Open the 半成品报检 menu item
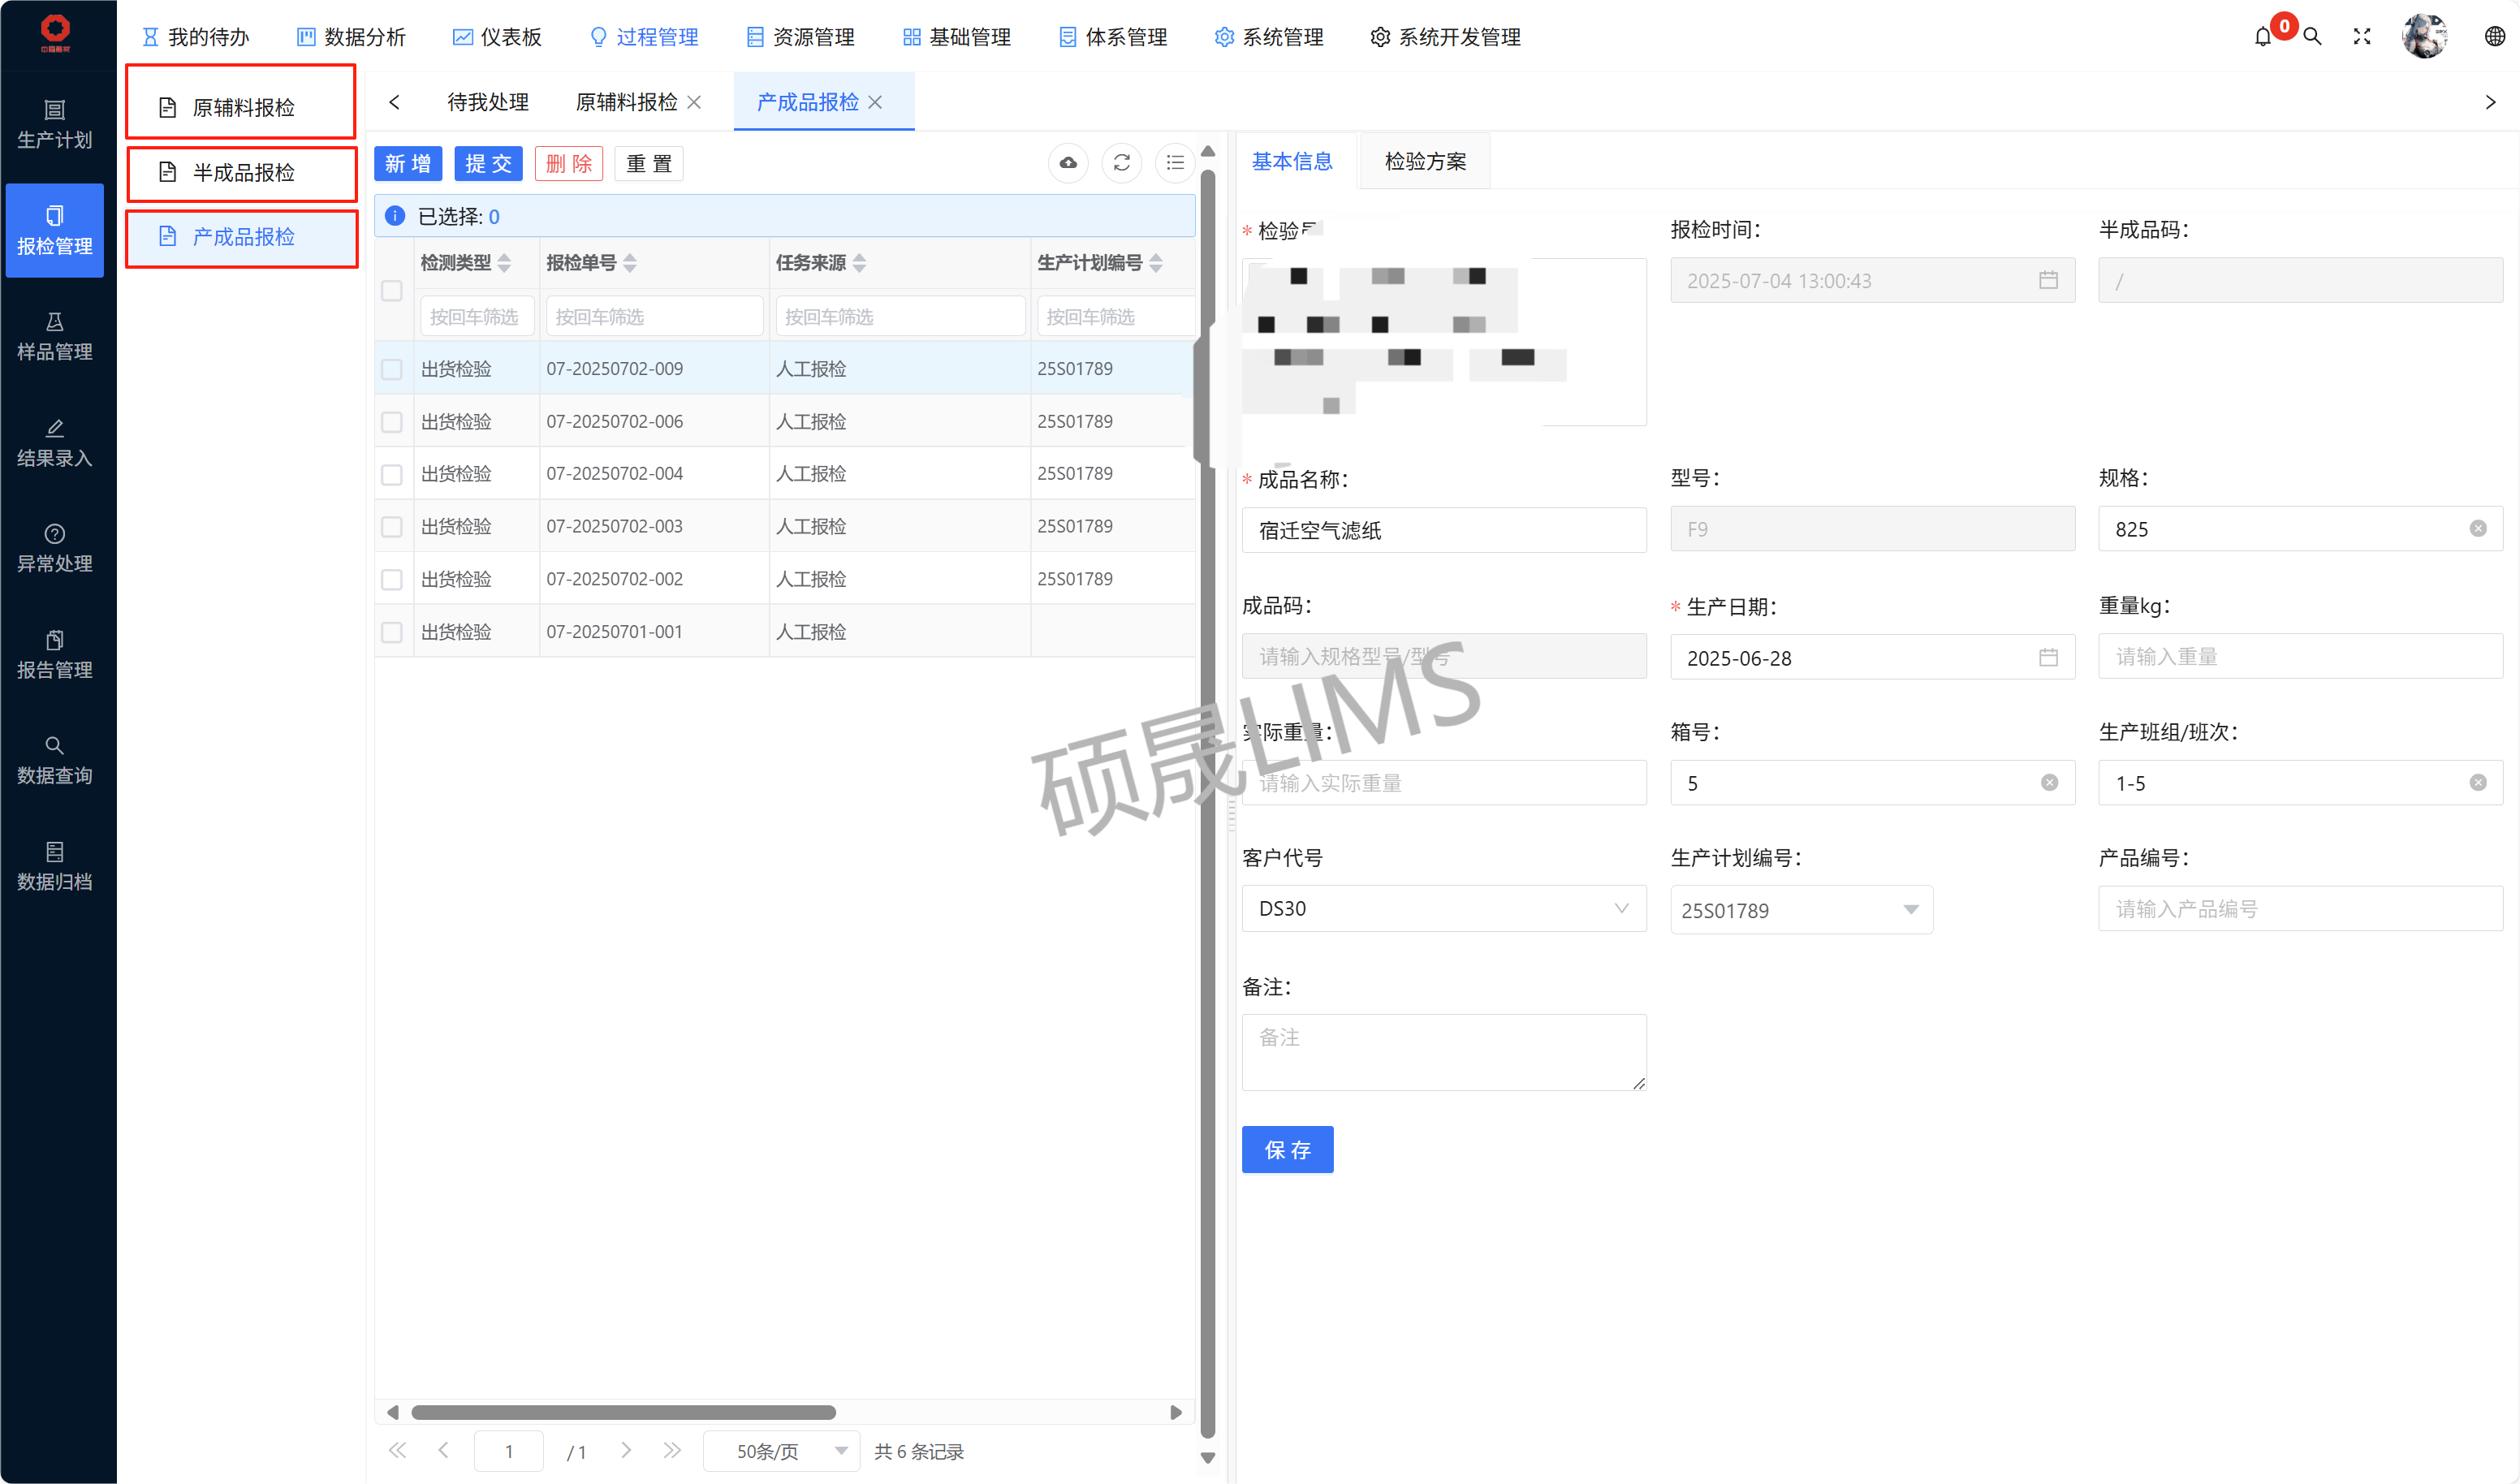Screen dimensions: 2520x1484 243,173
